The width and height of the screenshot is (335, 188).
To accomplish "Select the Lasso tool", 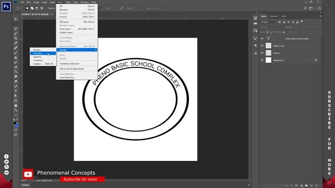I will coord(16,29).
